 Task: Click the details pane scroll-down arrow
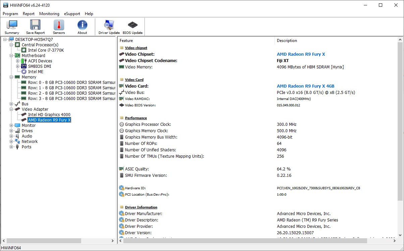click(x=400, y=235)
